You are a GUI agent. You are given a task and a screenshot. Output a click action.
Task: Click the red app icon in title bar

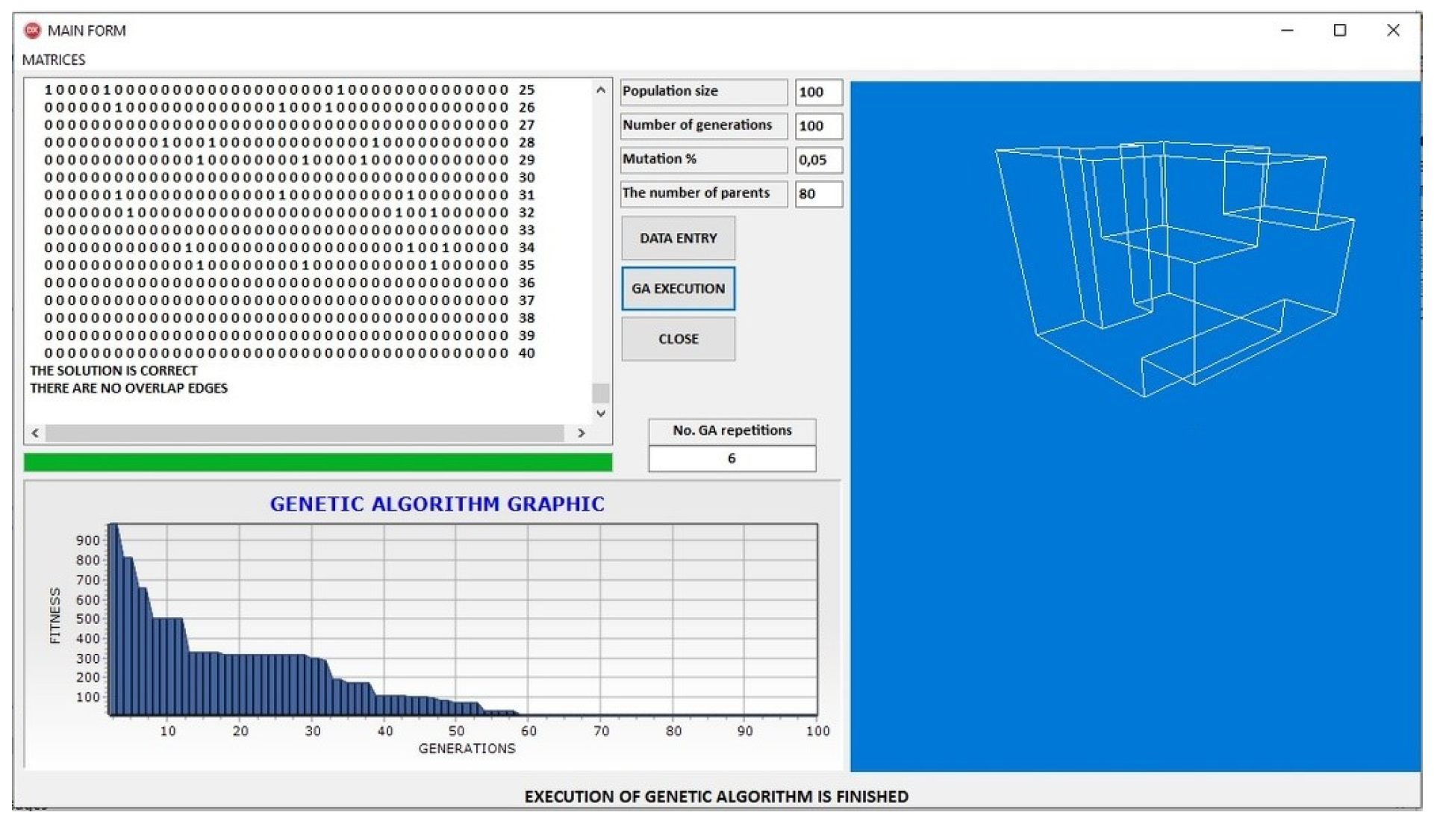coord(32,31)
